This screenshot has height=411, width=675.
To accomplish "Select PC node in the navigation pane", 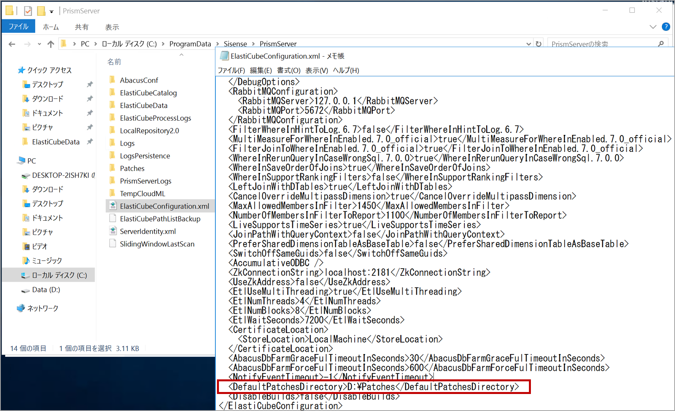I will point(32,161).
